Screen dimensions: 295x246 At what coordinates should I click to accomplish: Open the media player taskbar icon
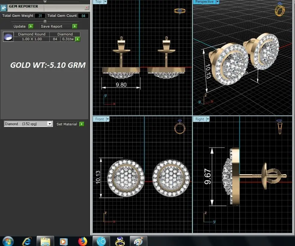point(63,241)
